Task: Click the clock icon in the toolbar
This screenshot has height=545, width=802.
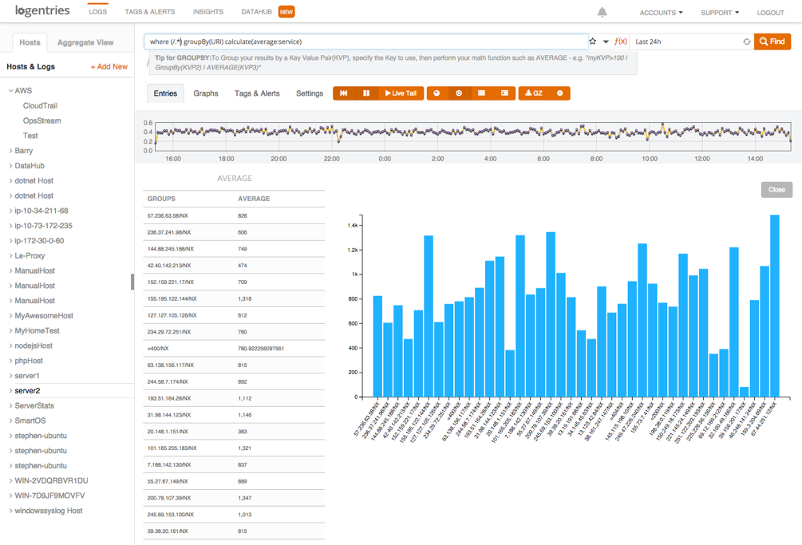Action: [459, 93]
